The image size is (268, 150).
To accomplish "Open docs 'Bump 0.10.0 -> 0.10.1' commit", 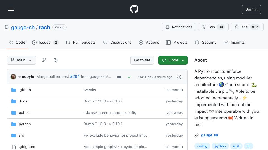I will tap(103, 101).
